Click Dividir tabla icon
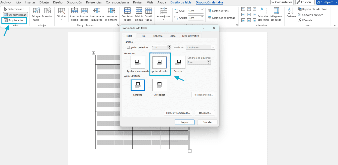Screen dimensions: 338x165 point(148,14)
